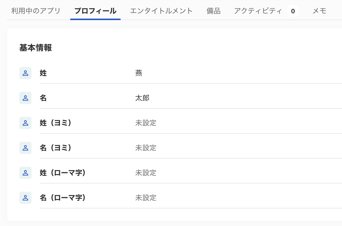Click 未設定 next to 姓（ローマ字）
This screenshot has width=342, height=226.
pyautogui.click(x=146, y=173)
